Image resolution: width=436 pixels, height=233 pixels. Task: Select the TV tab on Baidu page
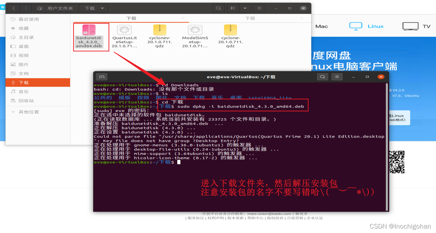point(416,26)
